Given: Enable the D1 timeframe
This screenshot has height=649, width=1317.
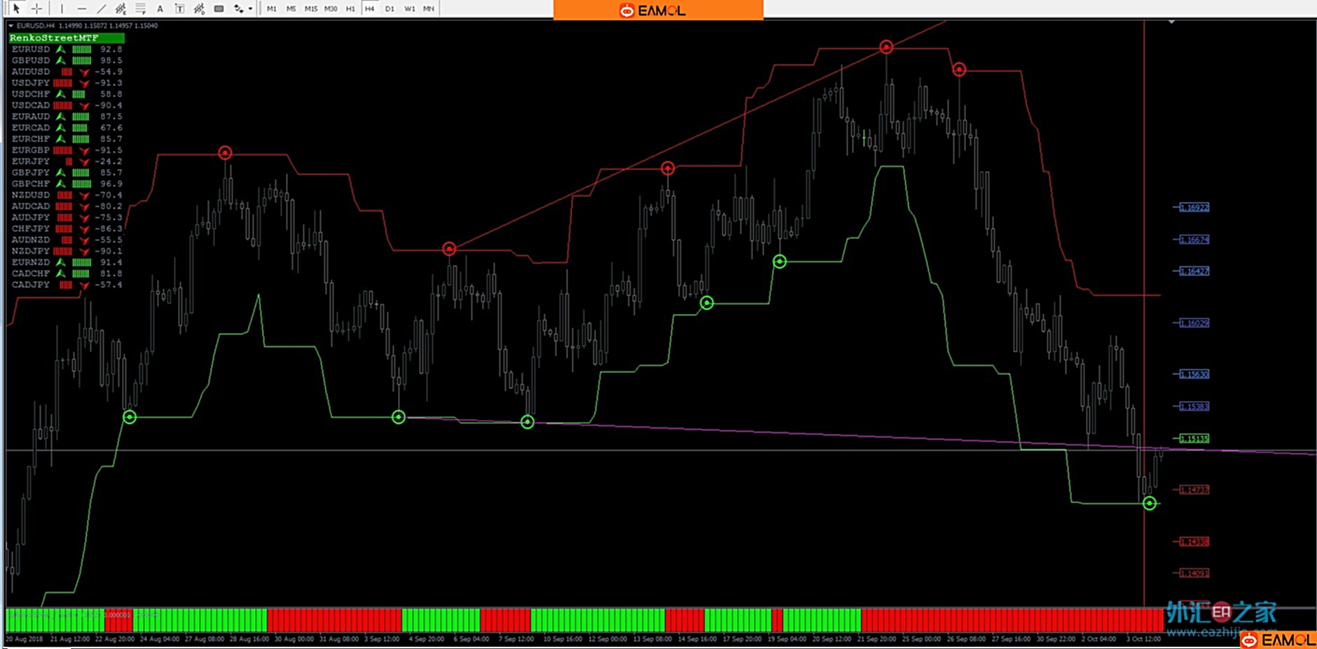Looking at the screenshot, I should pyautogui.click(x=389, y=8).
